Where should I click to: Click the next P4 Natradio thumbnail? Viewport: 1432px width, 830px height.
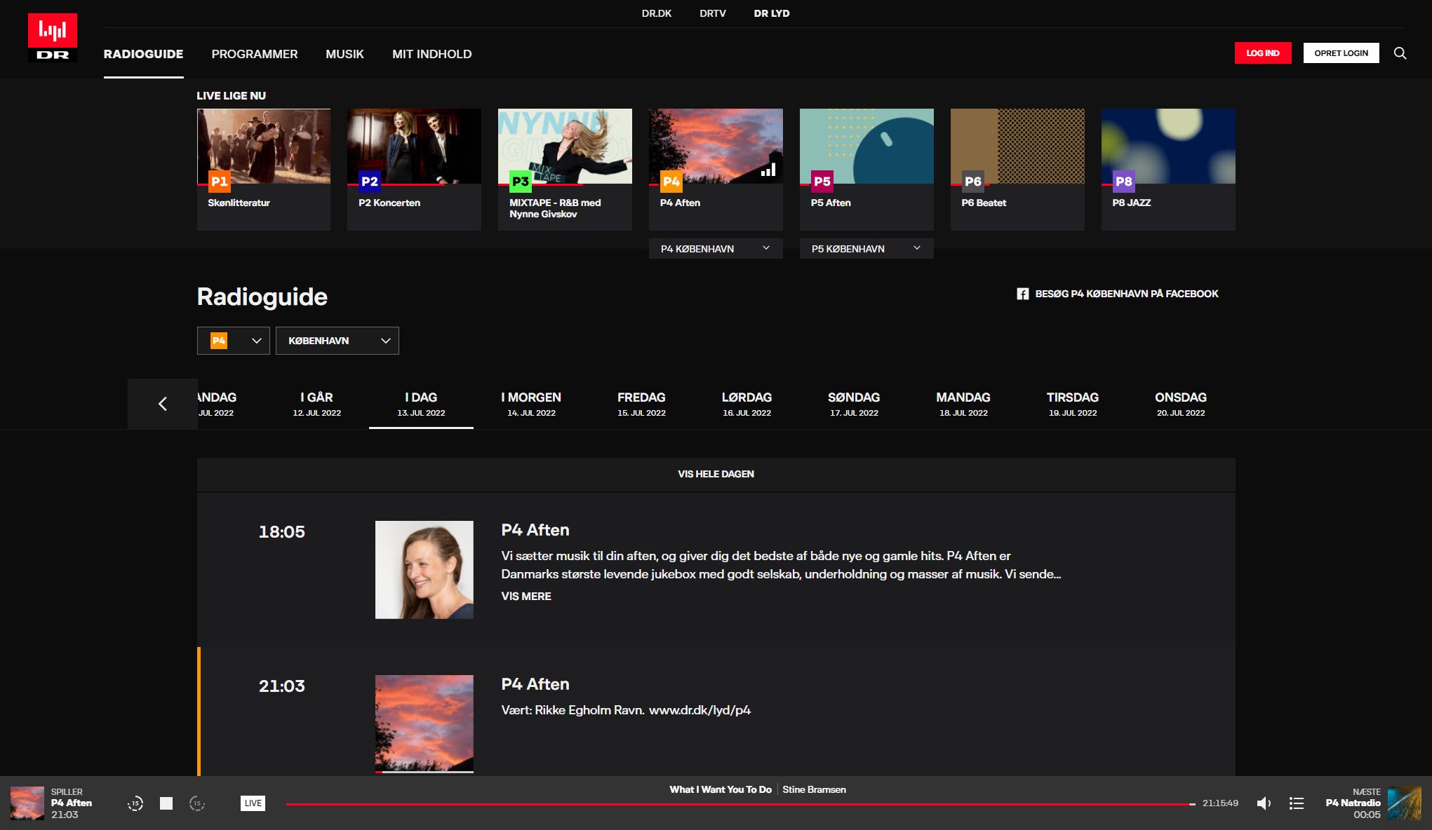pos(1405,803)
